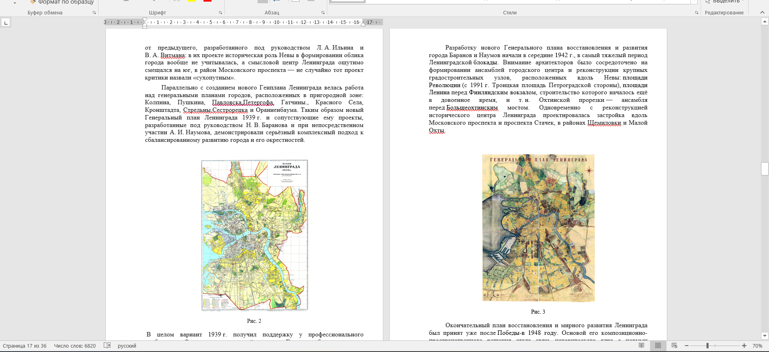Switch to Read Mode view
Image resolution: width=769 pixels, height=352 pixels.
coord(642,346)
